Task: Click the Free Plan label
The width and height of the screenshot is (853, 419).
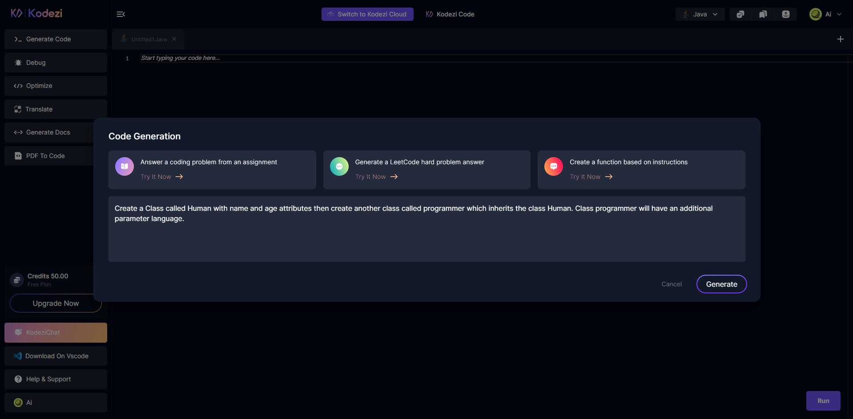Action: 39,285
